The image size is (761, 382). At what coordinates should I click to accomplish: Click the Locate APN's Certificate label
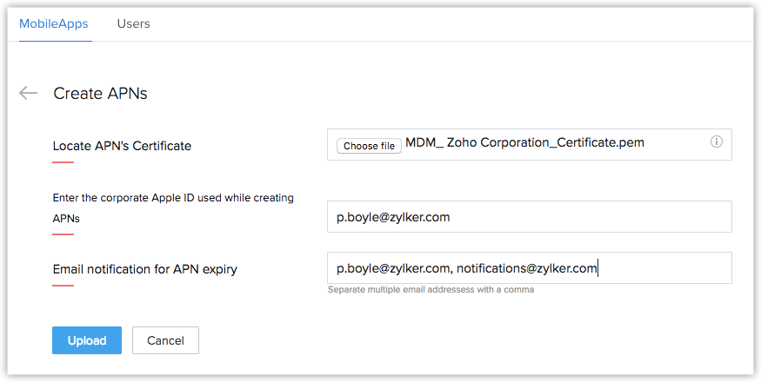pyautogui.click(x=122, y=146)
